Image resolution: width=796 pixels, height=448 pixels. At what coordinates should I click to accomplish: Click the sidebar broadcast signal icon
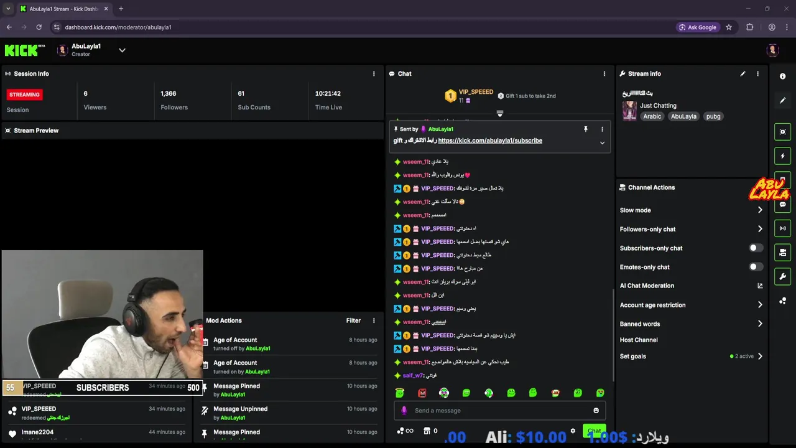click(783, 228)
